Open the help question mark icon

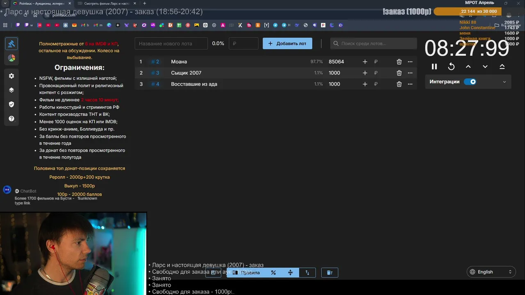(x=11, y=119)
